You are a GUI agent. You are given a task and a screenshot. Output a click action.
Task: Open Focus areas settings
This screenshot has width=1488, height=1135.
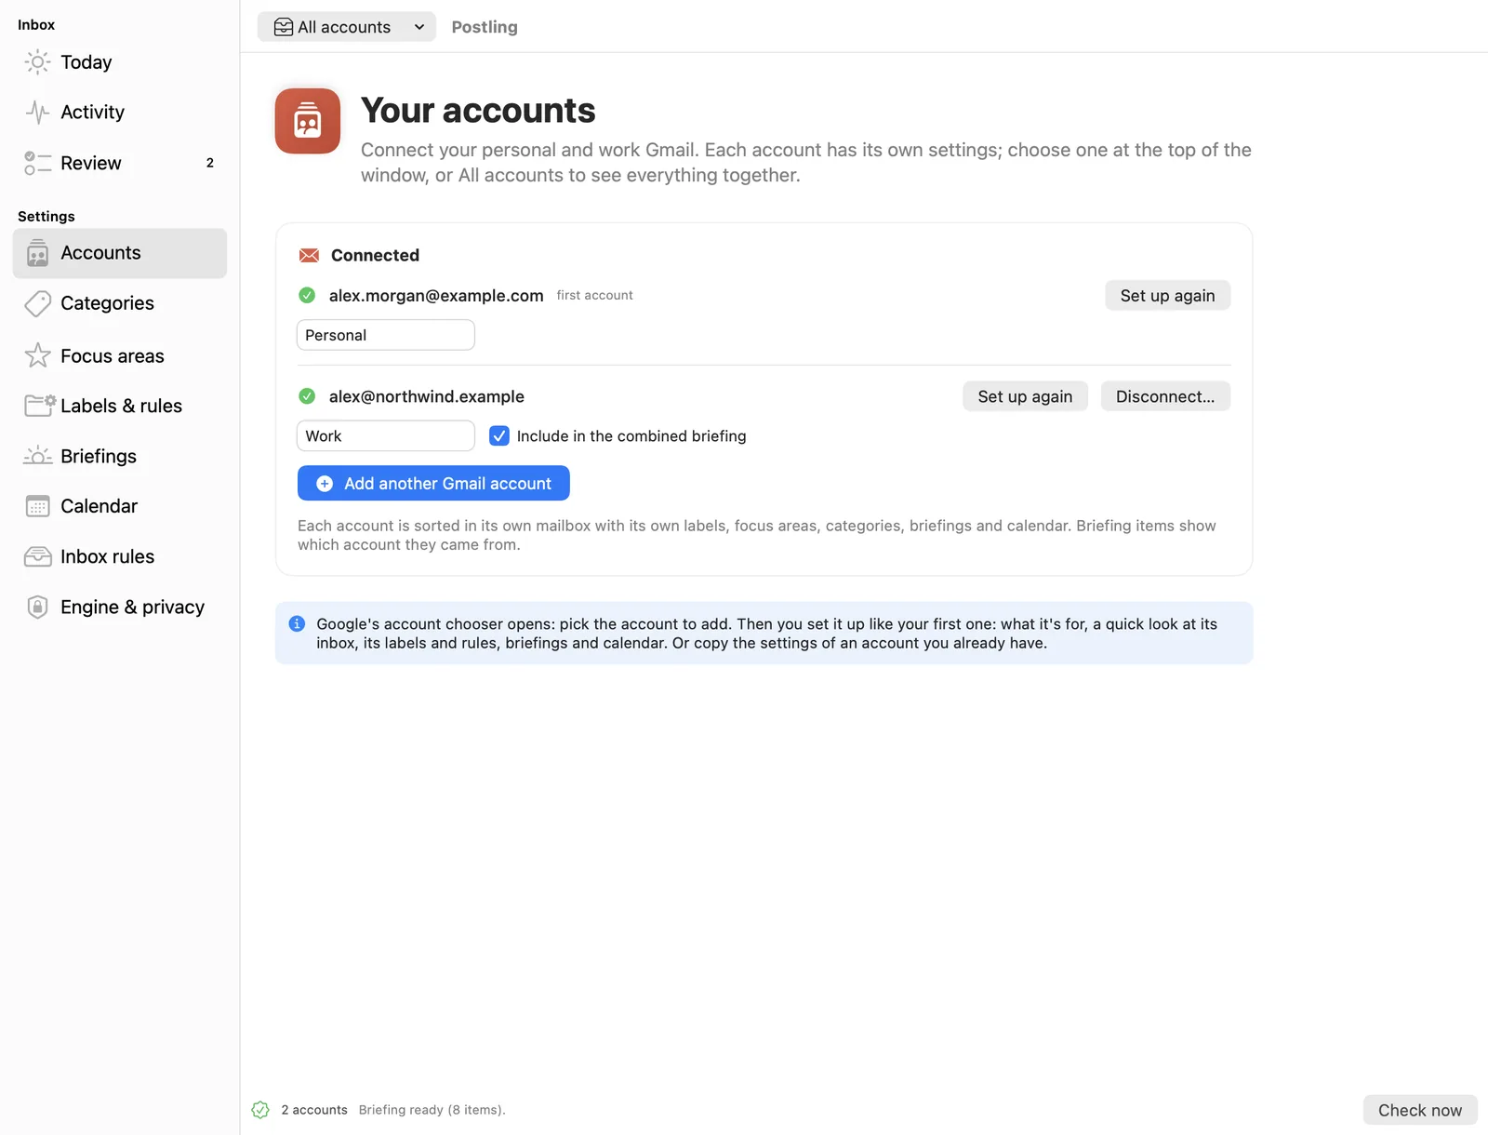[119, 355]
